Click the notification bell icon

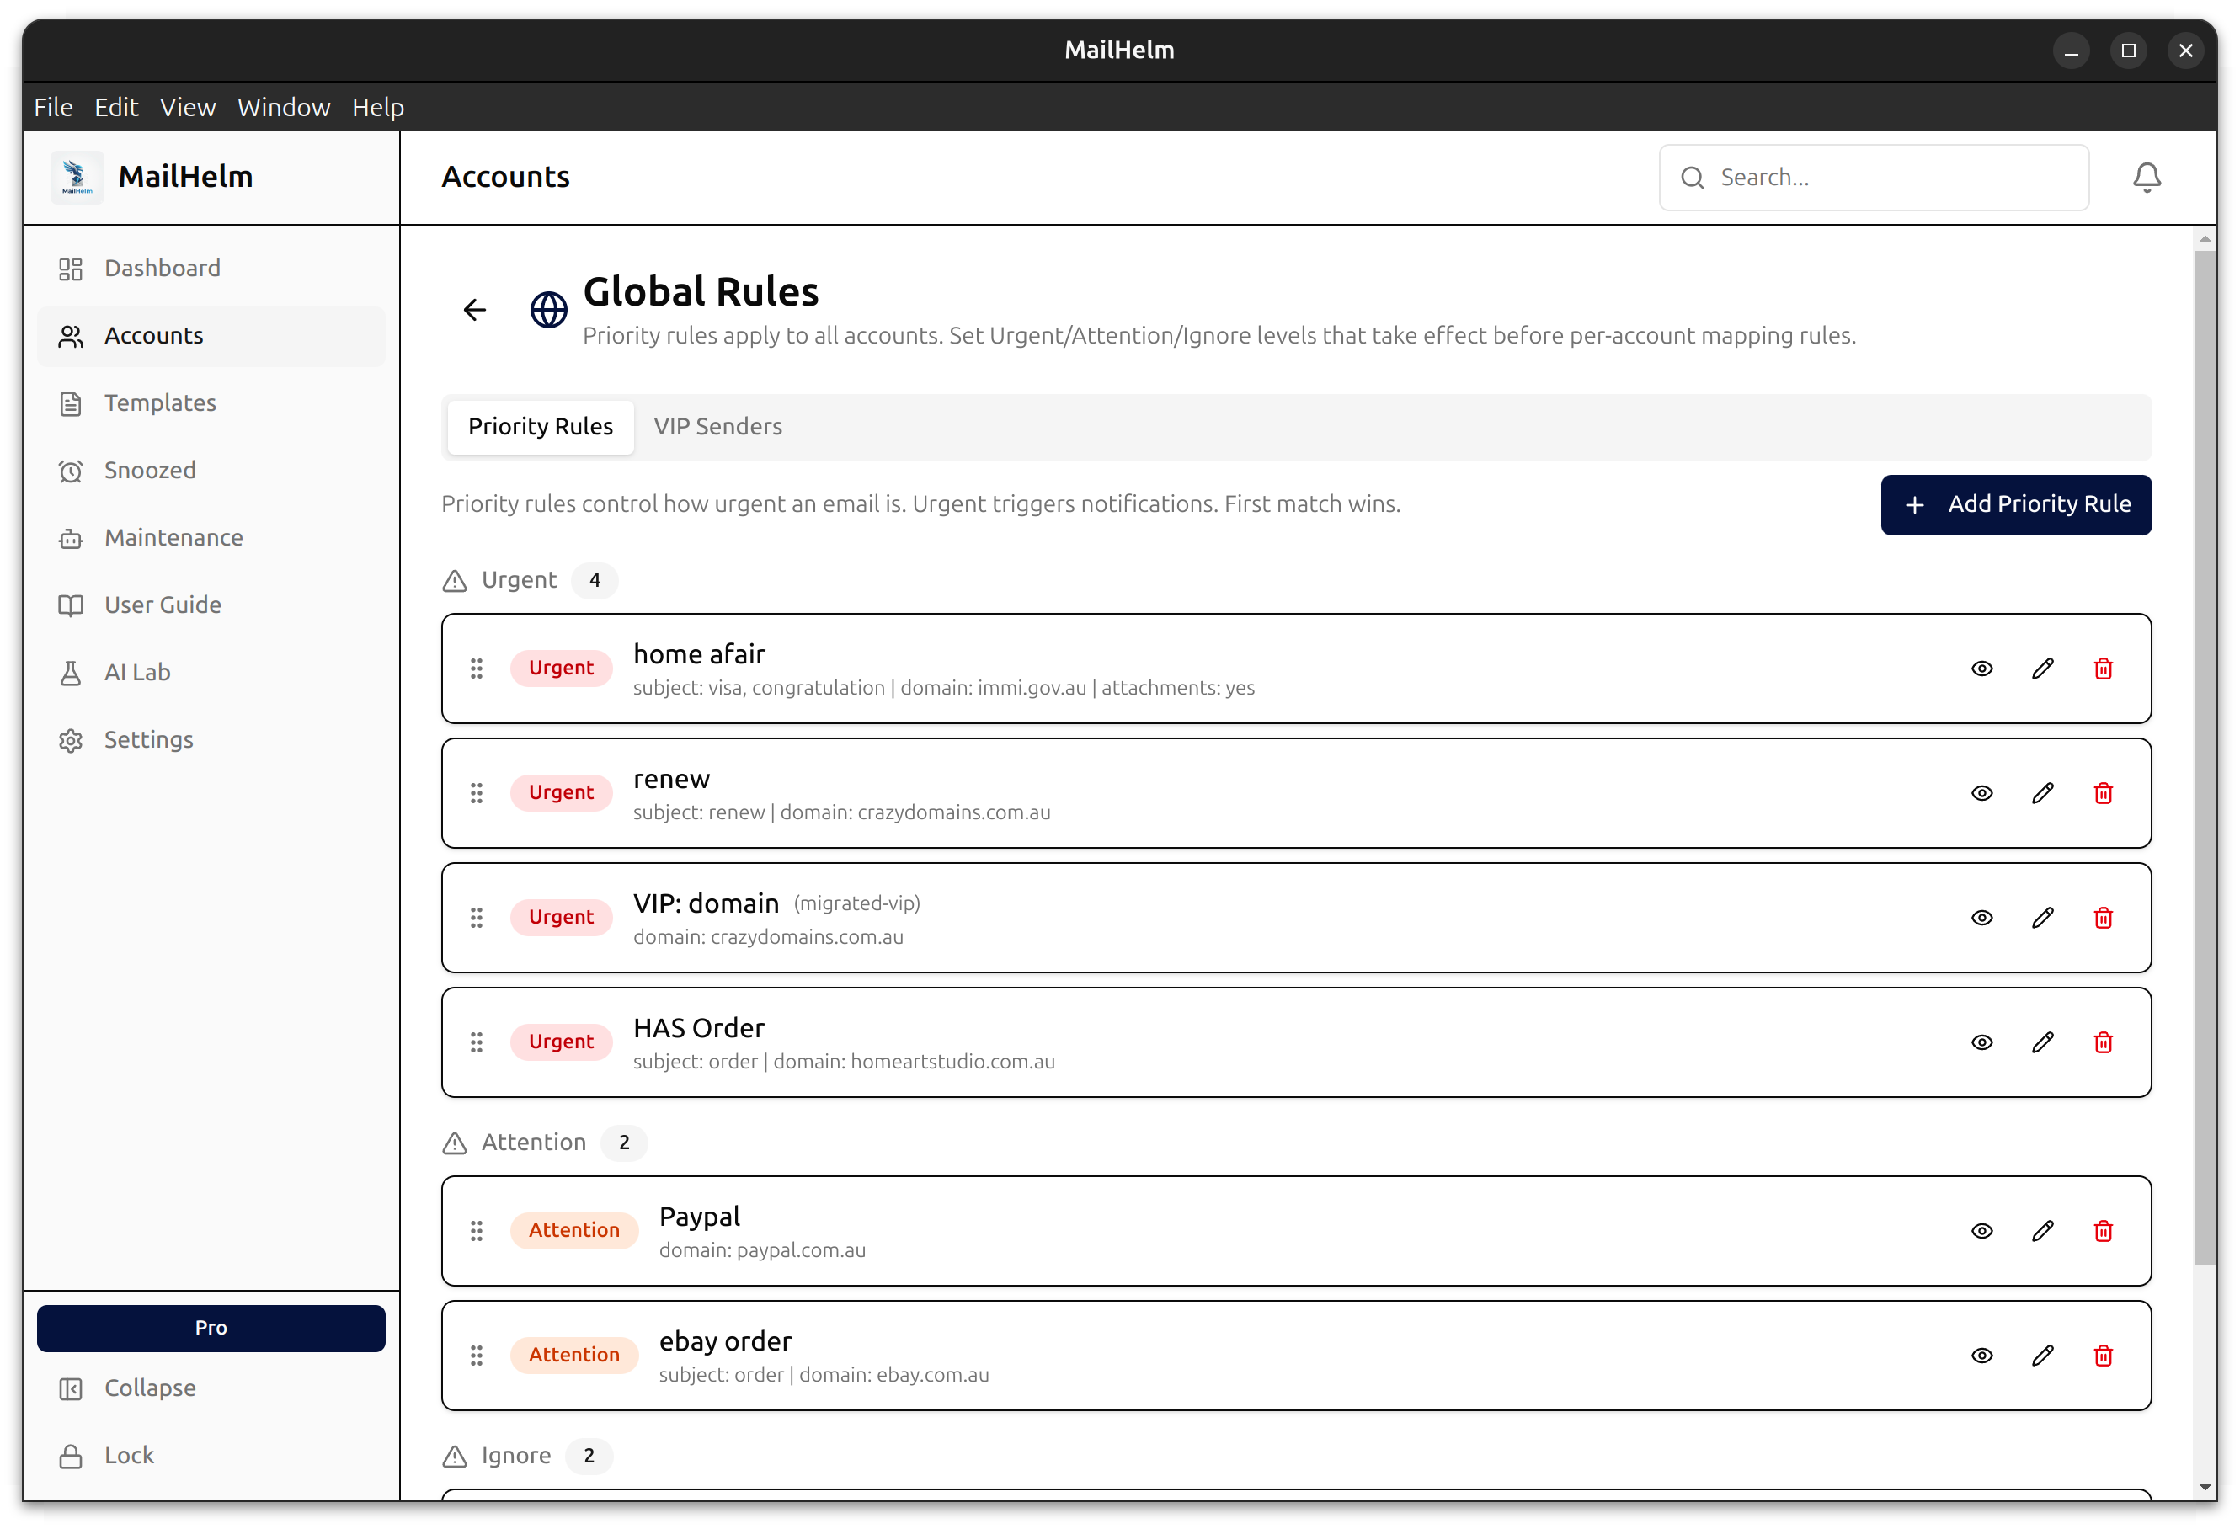pos(2146,178)
